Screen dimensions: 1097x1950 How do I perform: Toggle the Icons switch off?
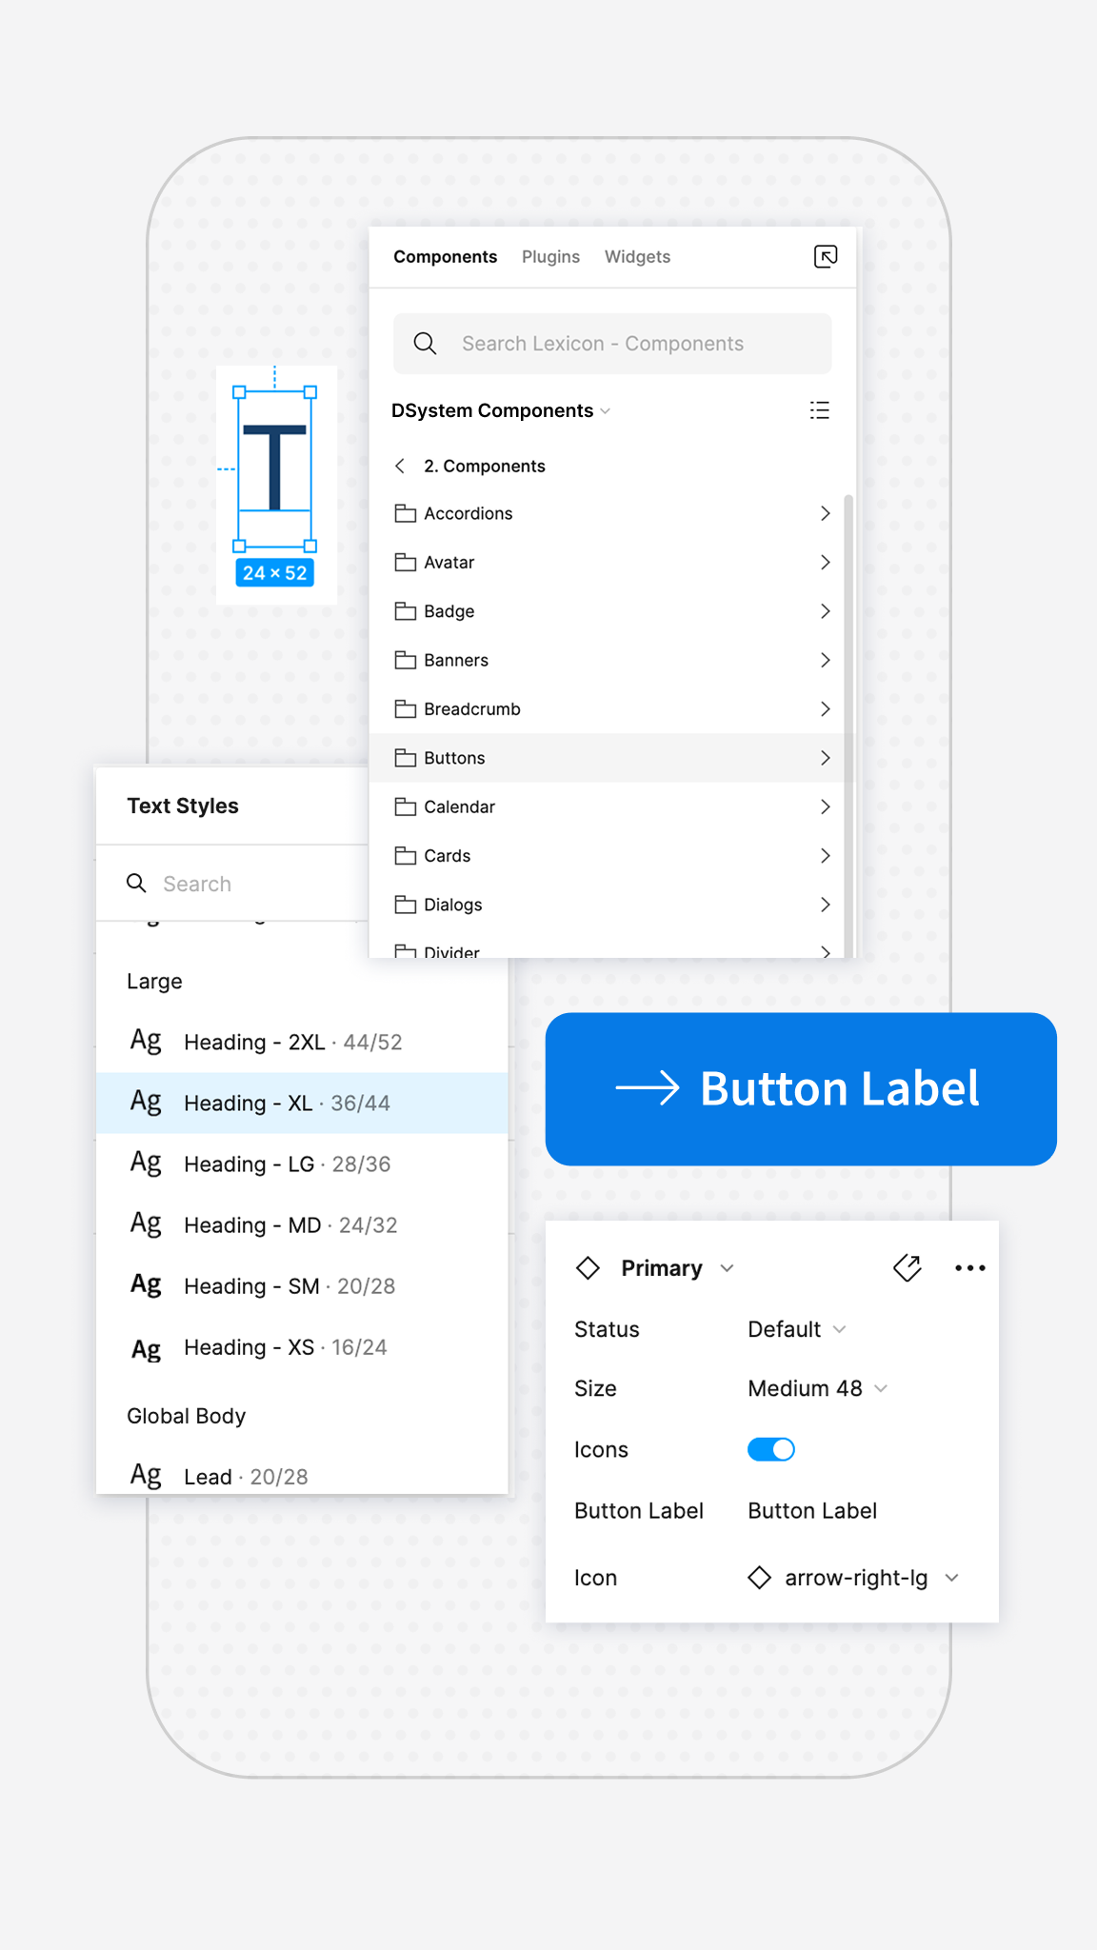[771, 1449]
